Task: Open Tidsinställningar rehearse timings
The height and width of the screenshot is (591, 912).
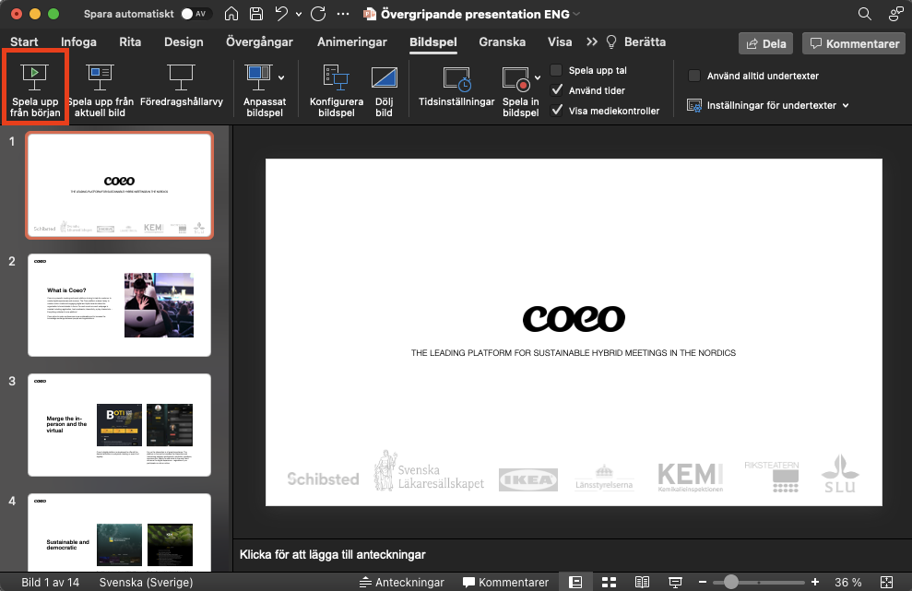Action: pyautogui.click(x=456, y=86)
